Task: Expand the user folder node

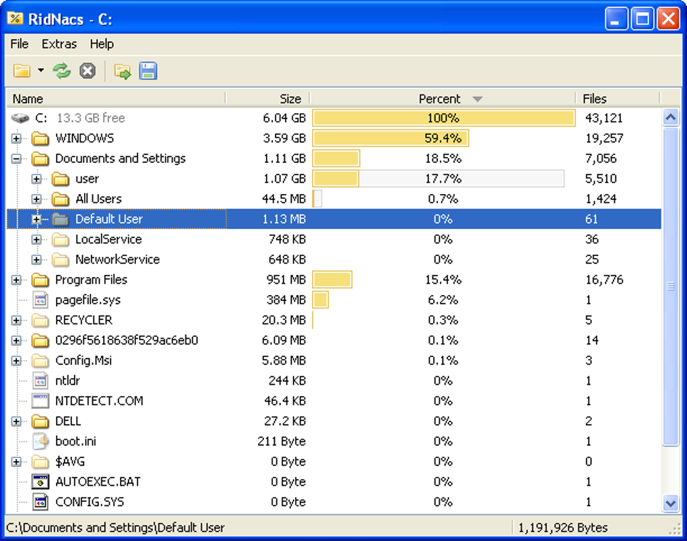Action: click(x=36, y=179)
